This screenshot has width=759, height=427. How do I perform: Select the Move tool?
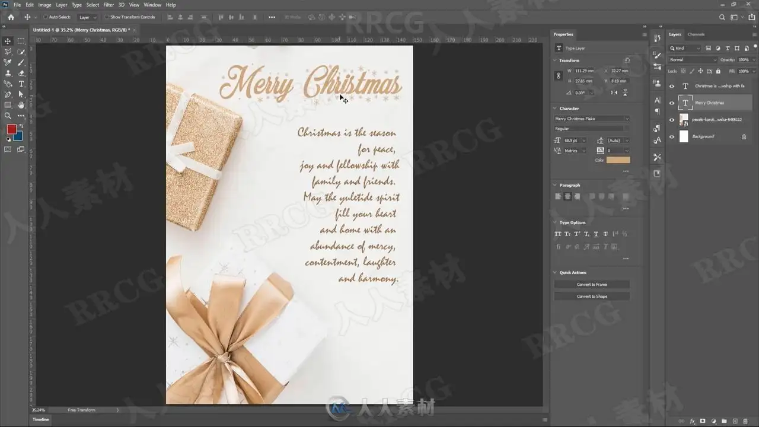pyautogui.click(x=8, y=41)
